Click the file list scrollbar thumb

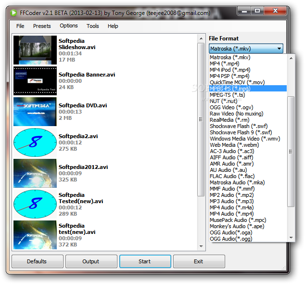[x=201, y=119]
